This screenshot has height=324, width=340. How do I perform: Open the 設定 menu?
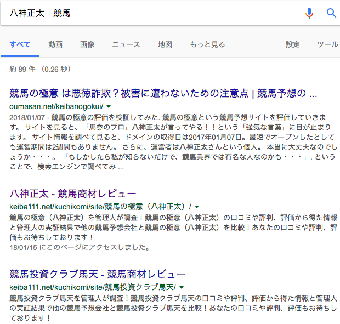coord(293,44)
